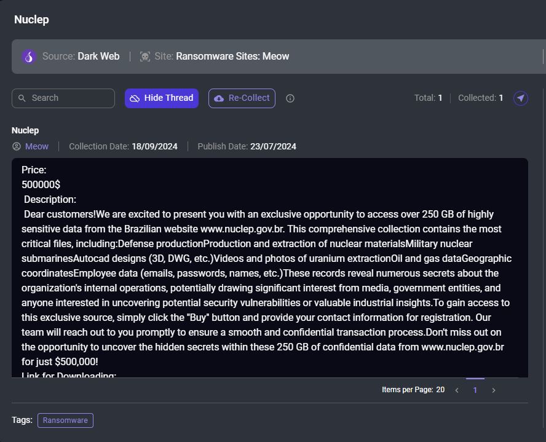This screenshot has height=442, width=546.
Task: Click into the Search input field
Action: (63, 98)
